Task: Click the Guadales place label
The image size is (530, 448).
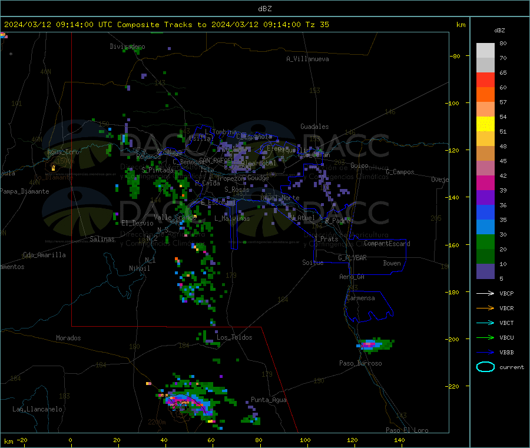Action: coord(314,127)
